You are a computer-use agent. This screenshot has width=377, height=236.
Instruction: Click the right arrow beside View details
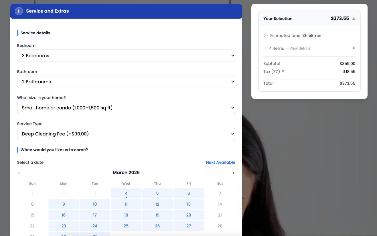354,48
